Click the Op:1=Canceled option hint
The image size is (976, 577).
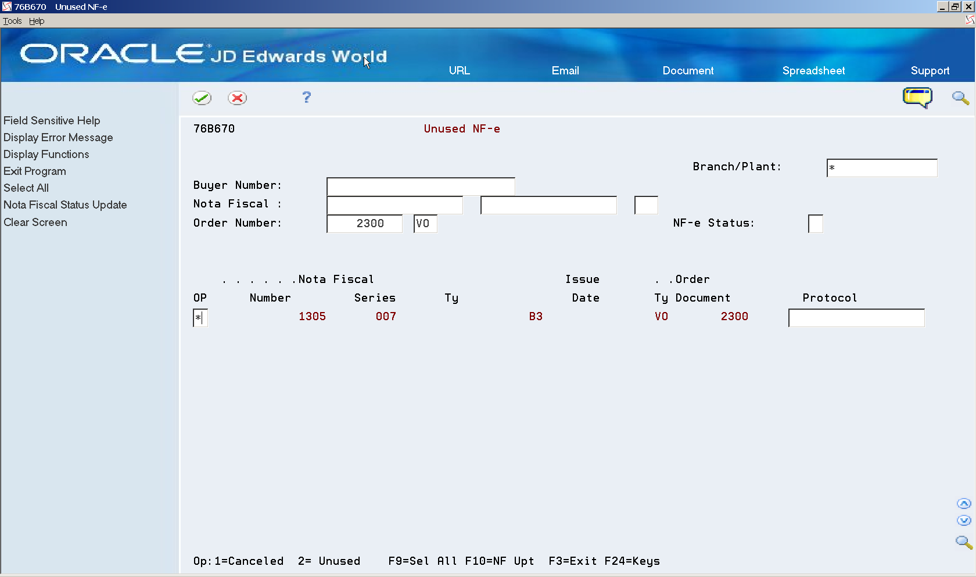(x=238, y=561)
